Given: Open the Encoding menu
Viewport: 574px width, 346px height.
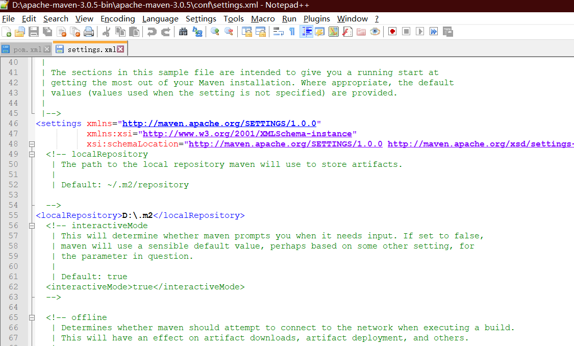Looking at the screenshot, I should pos(118,19).
